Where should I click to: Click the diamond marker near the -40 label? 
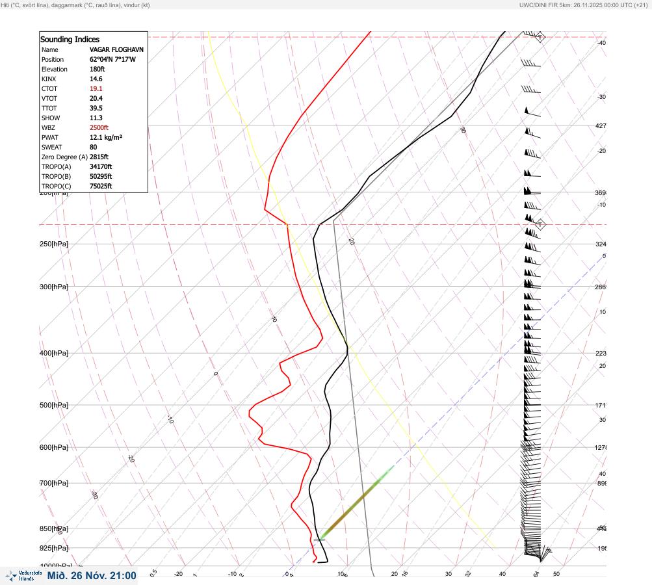[540, 36]
